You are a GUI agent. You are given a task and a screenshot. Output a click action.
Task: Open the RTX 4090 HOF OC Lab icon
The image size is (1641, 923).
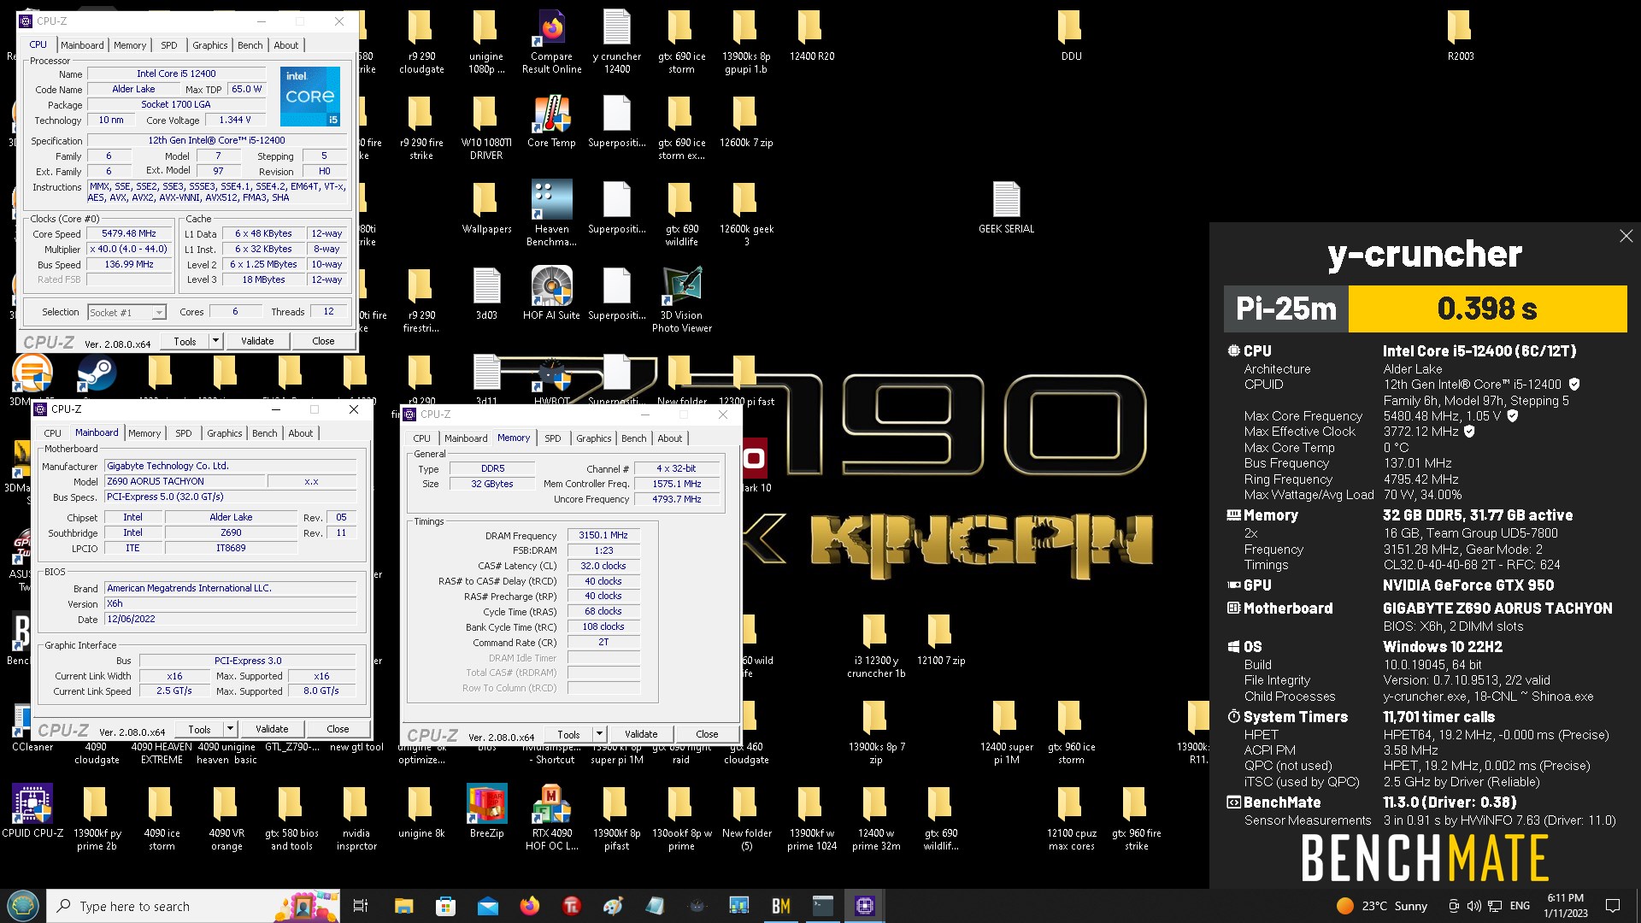pyautogui.click(x=551, y=817)
